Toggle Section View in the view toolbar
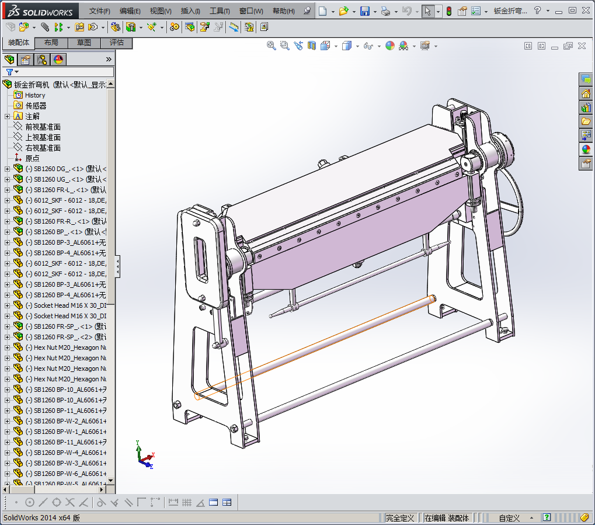The image size is (595, 525). 312,46
